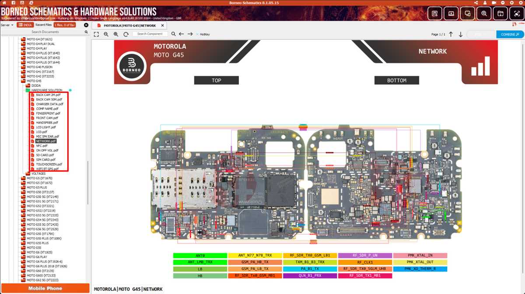Click the component search magnifier icon
The image size is (525, 294).
click(173, 34)
